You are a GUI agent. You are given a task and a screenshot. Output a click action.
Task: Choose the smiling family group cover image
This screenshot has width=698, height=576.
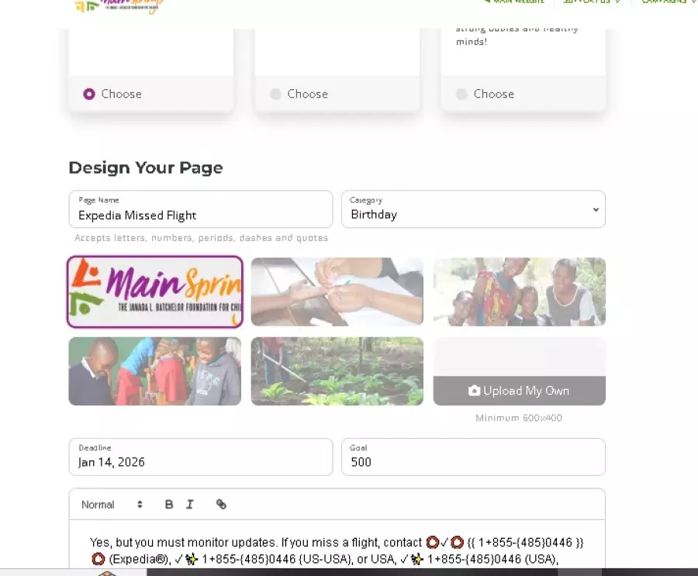tap(520, 291)
